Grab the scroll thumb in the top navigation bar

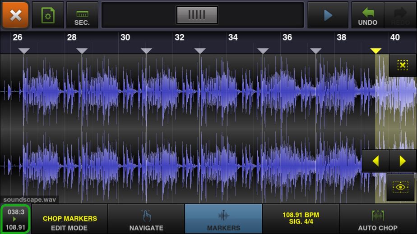197,15
